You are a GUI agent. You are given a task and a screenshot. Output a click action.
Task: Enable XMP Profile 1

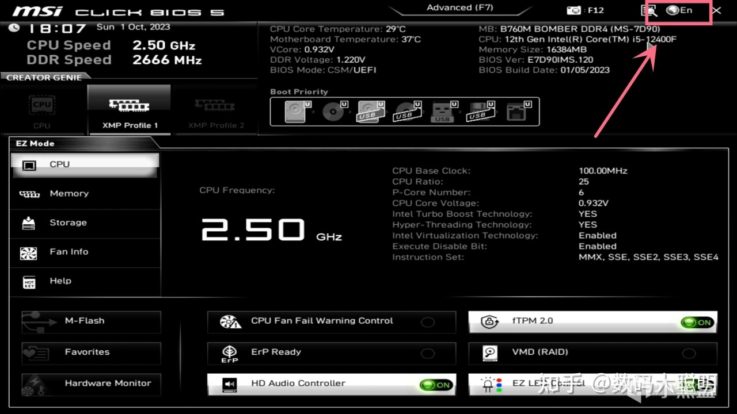(130, 110)
